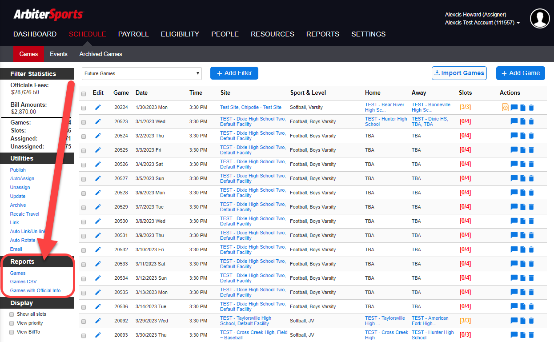554x342 pixels.
Task: Click the Import Games button
Action: click(x=459, y=73)
